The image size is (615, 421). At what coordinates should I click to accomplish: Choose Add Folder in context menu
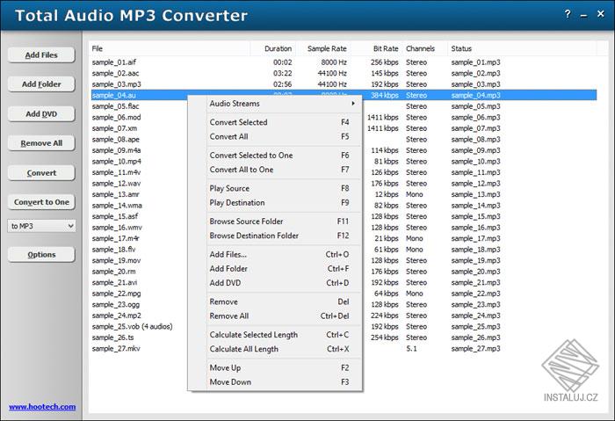283,269
